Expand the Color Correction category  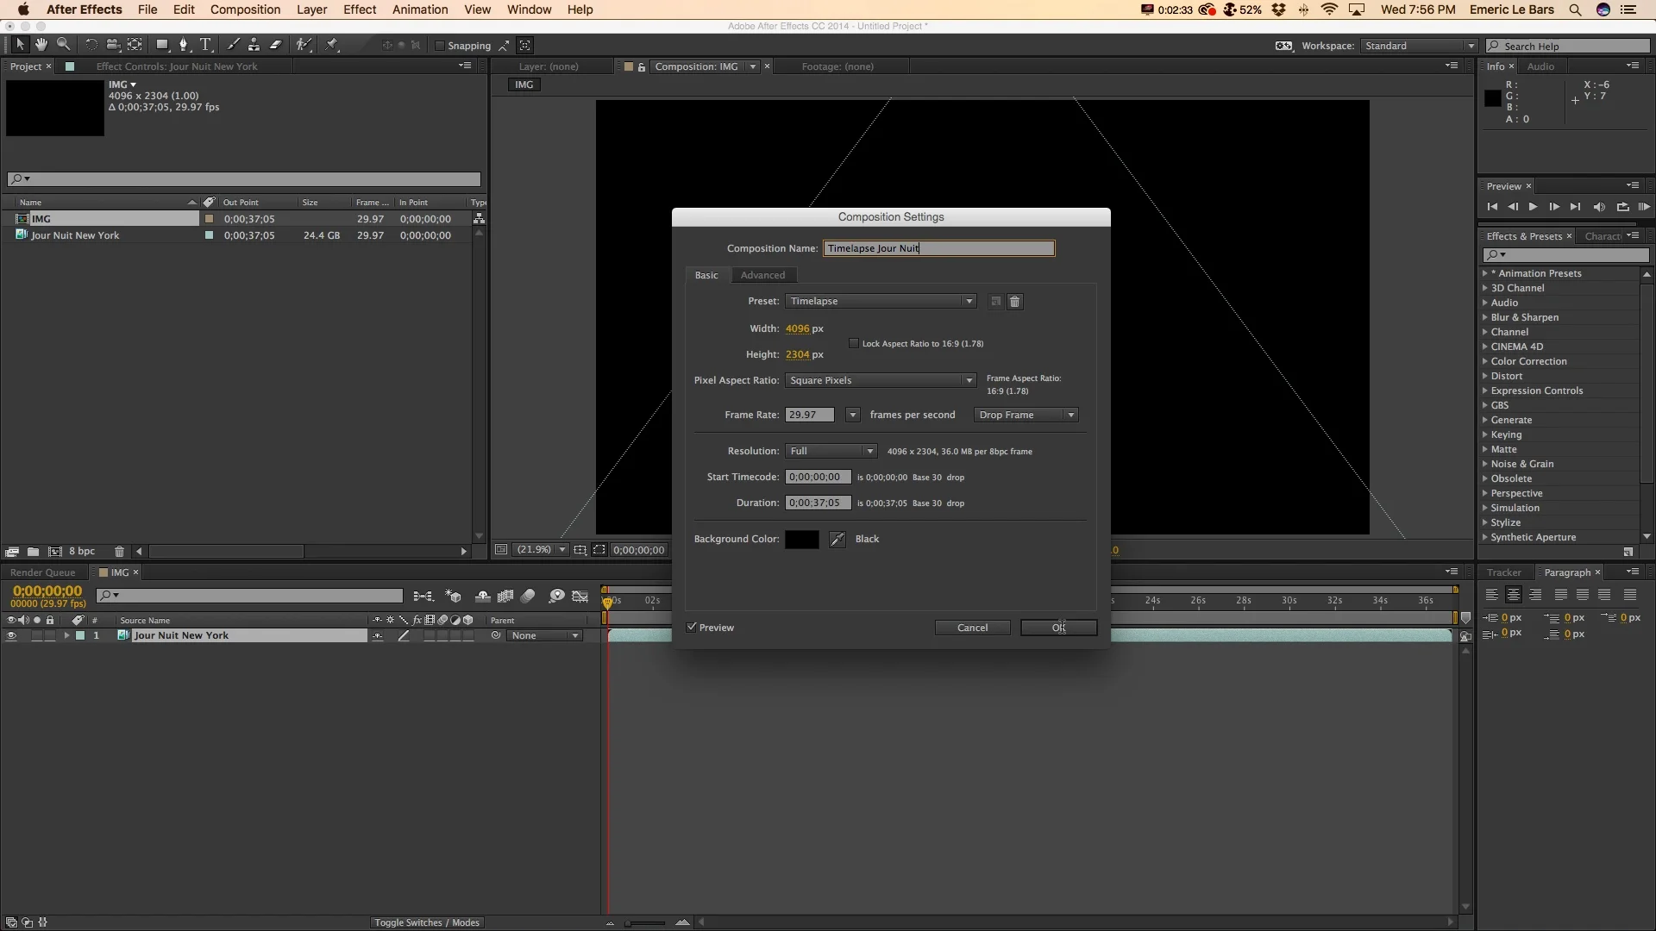(x=1485, y=362)
